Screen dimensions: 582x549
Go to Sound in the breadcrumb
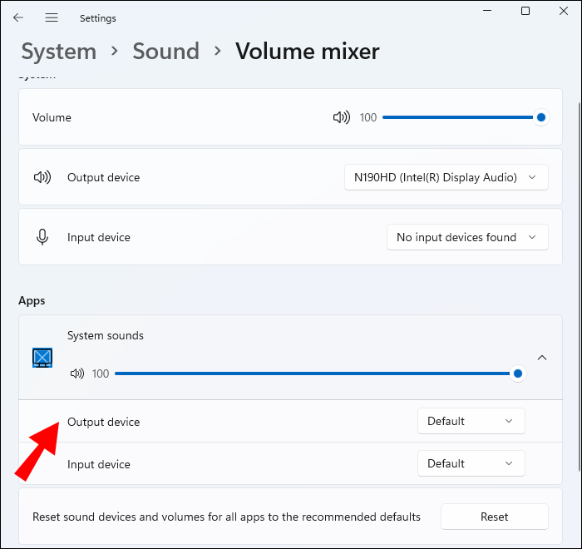click(x=165, y=52)
